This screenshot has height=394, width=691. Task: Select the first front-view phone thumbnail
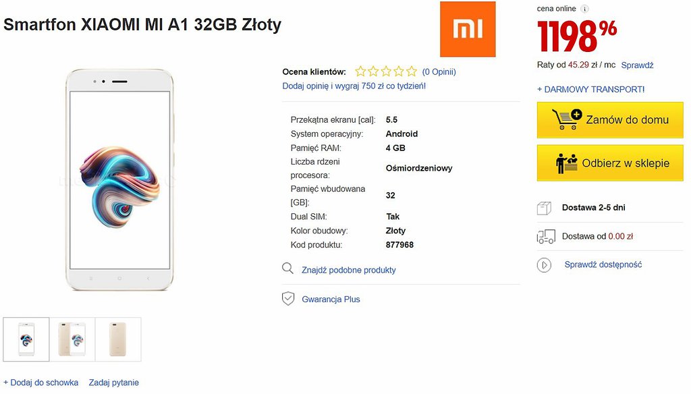26,339
